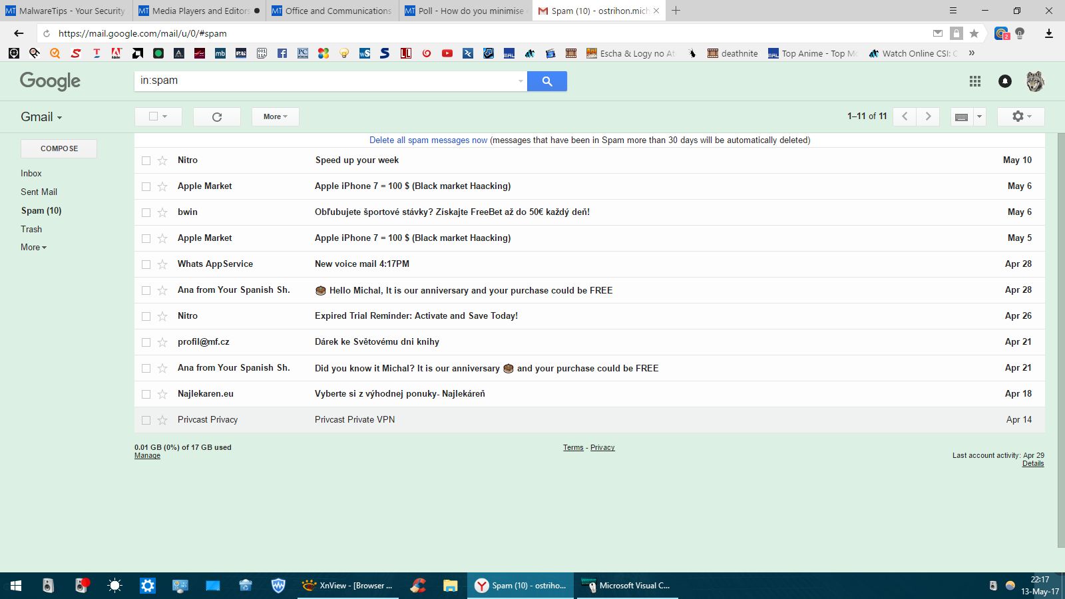Select the profil@mf.cz email checkbox
1065x599 pixels.
pos(146,342)
